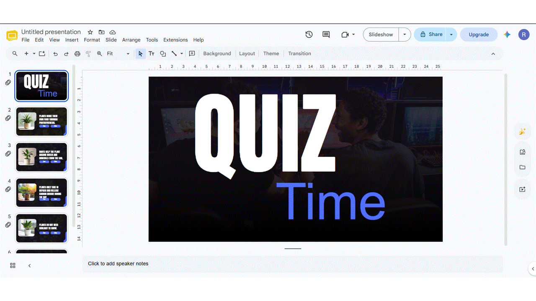Click the zoom magnifier tool
This screenshot has height=301, width=536.
[x=99, y=54]
